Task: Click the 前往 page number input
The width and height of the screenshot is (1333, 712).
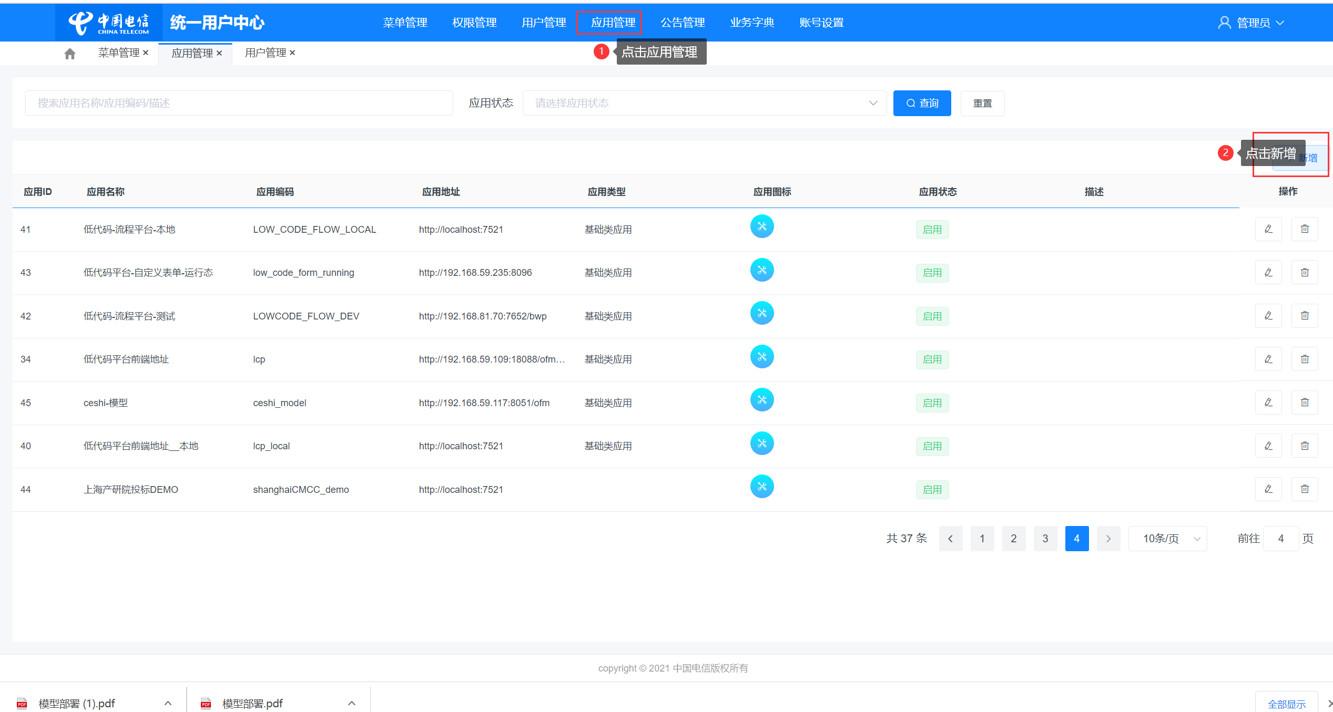Action: [1281, 539]
